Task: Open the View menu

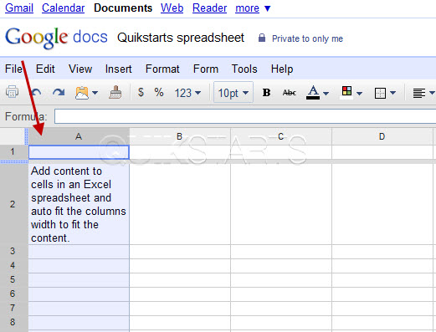Action: click(x=80, y=69)
